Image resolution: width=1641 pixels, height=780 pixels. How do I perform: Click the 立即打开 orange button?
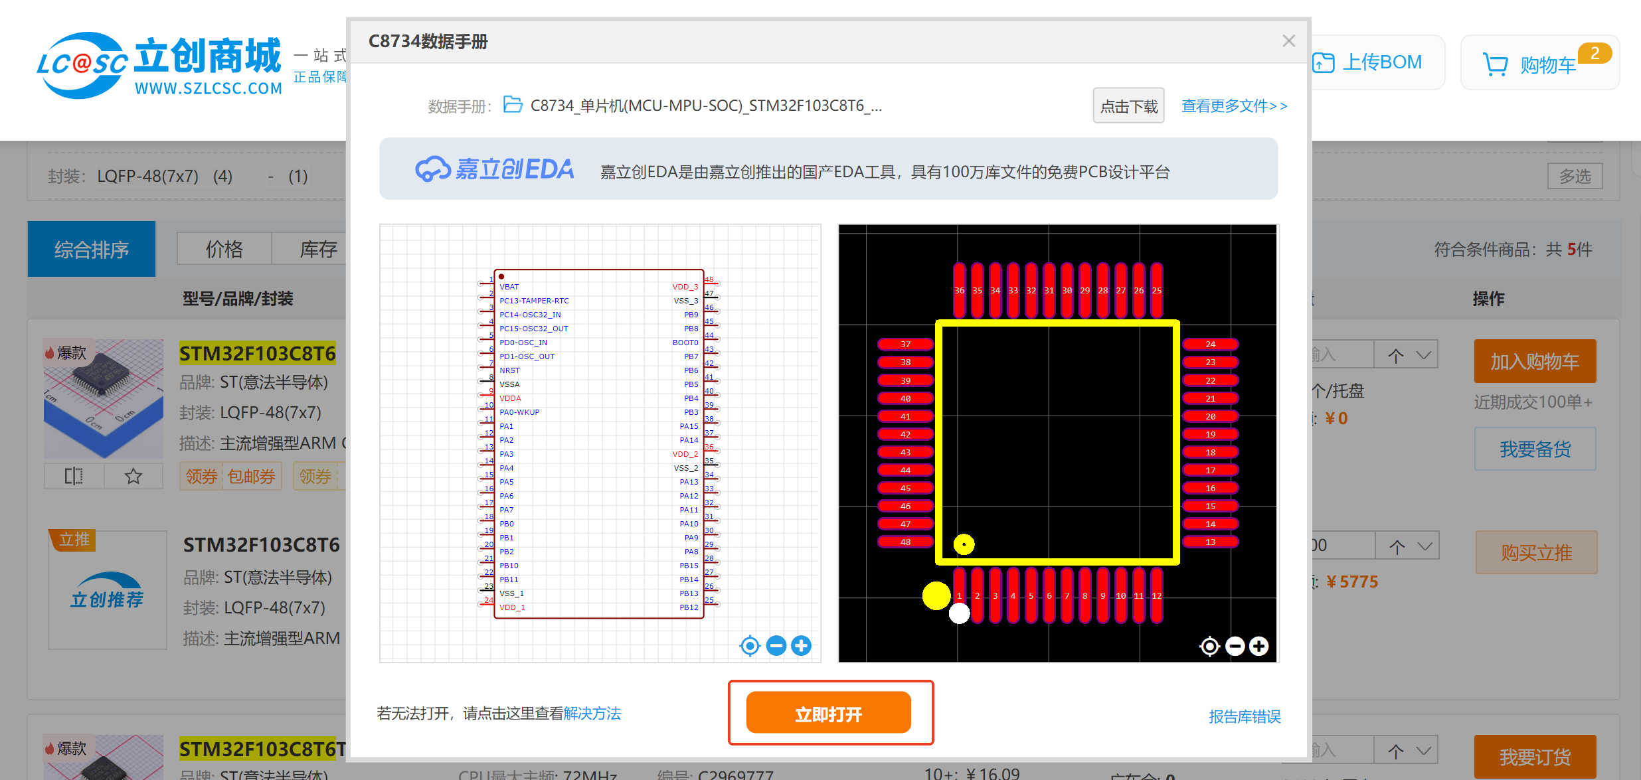tap(829, 712)
